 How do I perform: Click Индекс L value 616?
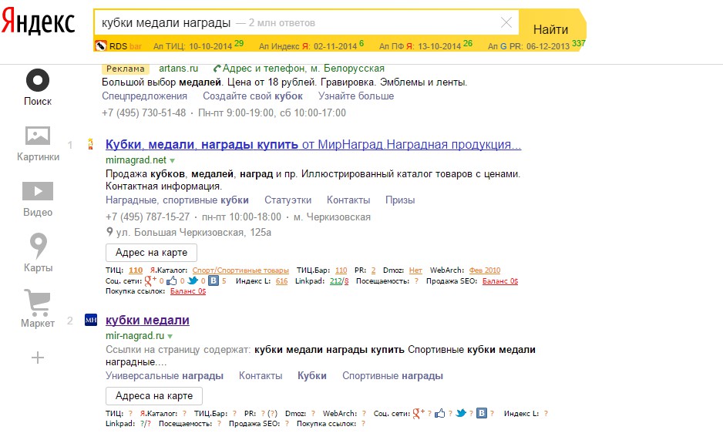(282, 281)
